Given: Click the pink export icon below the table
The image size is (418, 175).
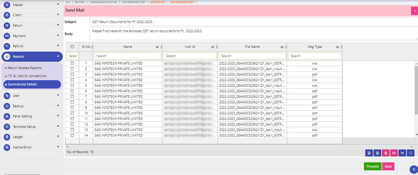Looking at the screenshot, I should (386, 152).
